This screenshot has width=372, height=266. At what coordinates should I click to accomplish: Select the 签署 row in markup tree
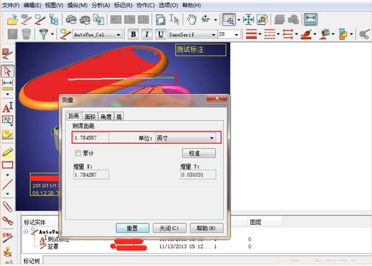pyautogui.click(x=53, y=247)
